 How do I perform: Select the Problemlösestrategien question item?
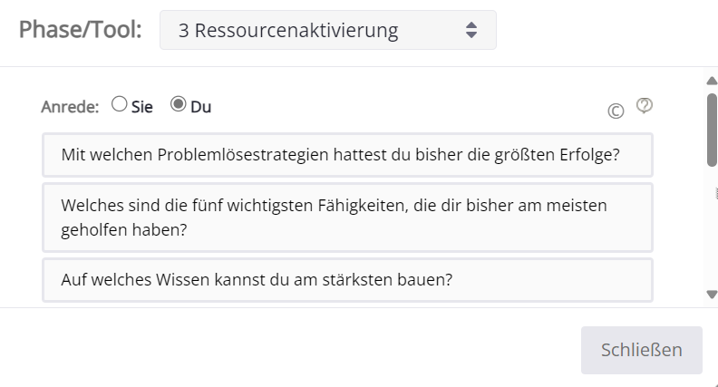pyautogui.click(x=347, y=155)
